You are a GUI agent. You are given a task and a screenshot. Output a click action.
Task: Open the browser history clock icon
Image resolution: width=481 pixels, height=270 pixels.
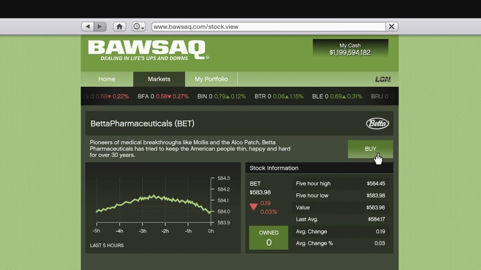(136, 26)
